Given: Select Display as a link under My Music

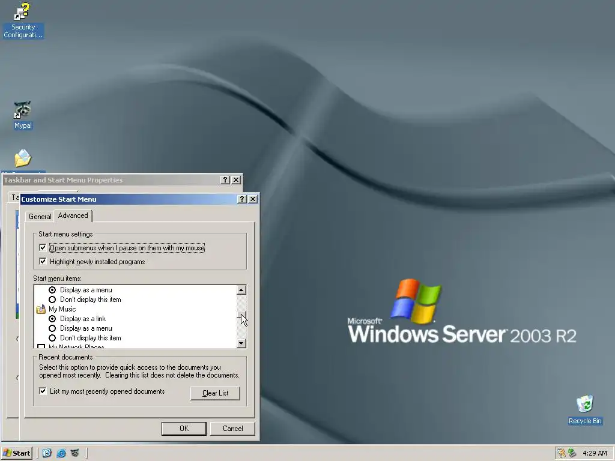Looking at the screenshot, I should [x=52, y=319].
